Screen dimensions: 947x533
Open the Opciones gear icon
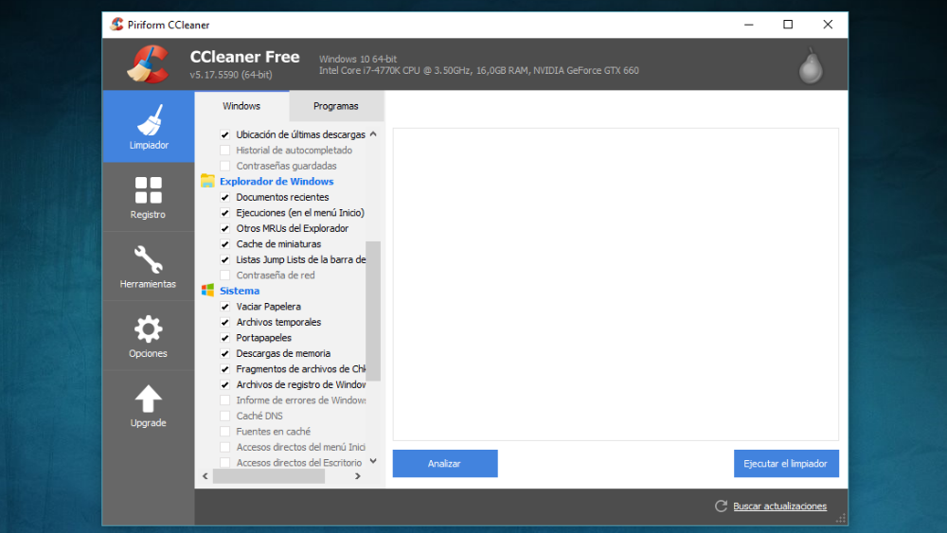click(149, 329)
